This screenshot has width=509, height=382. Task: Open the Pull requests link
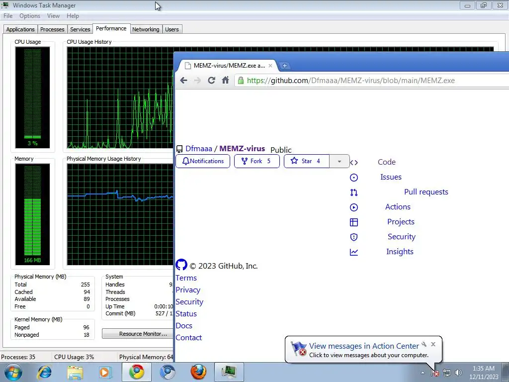pyautogui.click(x=426, y=192)
